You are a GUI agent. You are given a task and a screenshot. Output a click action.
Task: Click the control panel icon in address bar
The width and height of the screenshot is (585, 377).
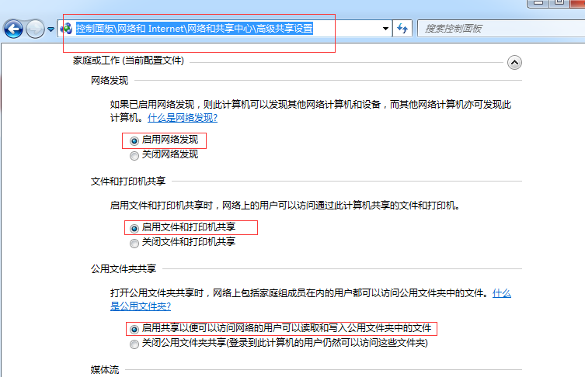coord(66,28)
